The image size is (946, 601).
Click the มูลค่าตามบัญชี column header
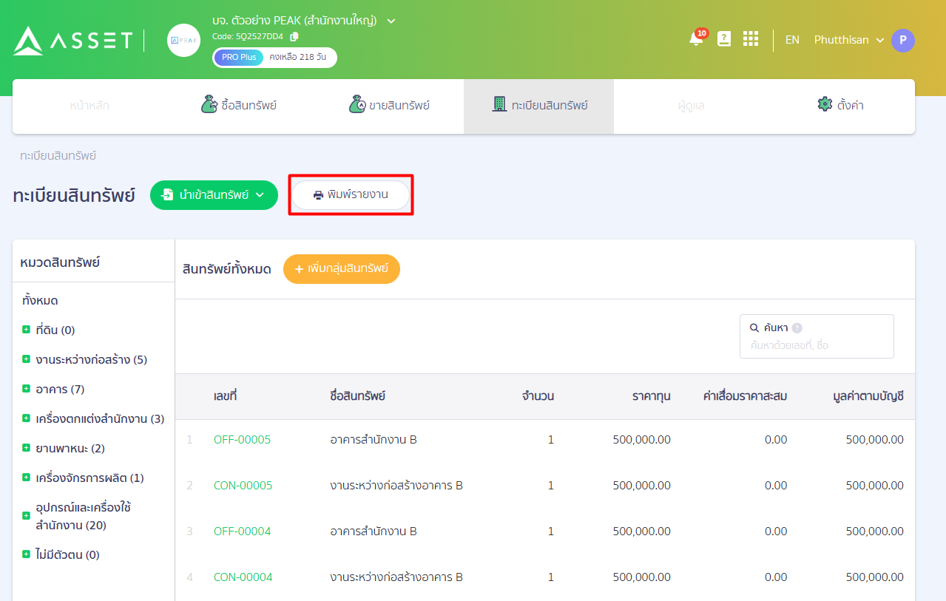(868, 396)
